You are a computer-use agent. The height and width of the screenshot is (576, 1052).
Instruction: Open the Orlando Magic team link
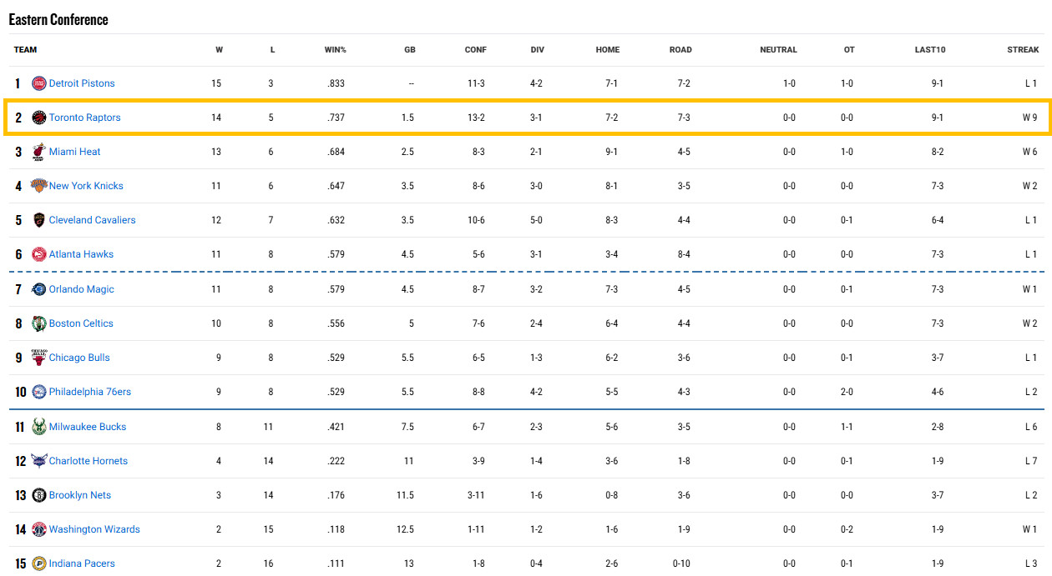[81, 289]
